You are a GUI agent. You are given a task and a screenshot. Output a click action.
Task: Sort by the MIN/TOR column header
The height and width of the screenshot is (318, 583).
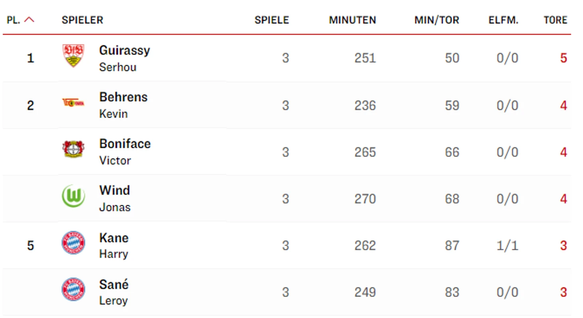coord(436,20)
